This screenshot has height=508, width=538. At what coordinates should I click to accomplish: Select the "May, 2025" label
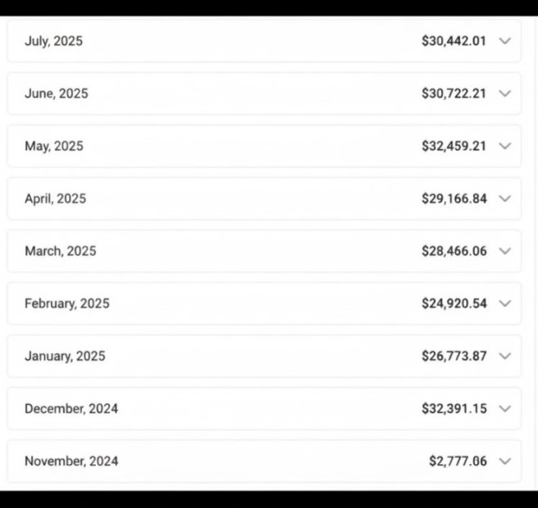point(54,146)
